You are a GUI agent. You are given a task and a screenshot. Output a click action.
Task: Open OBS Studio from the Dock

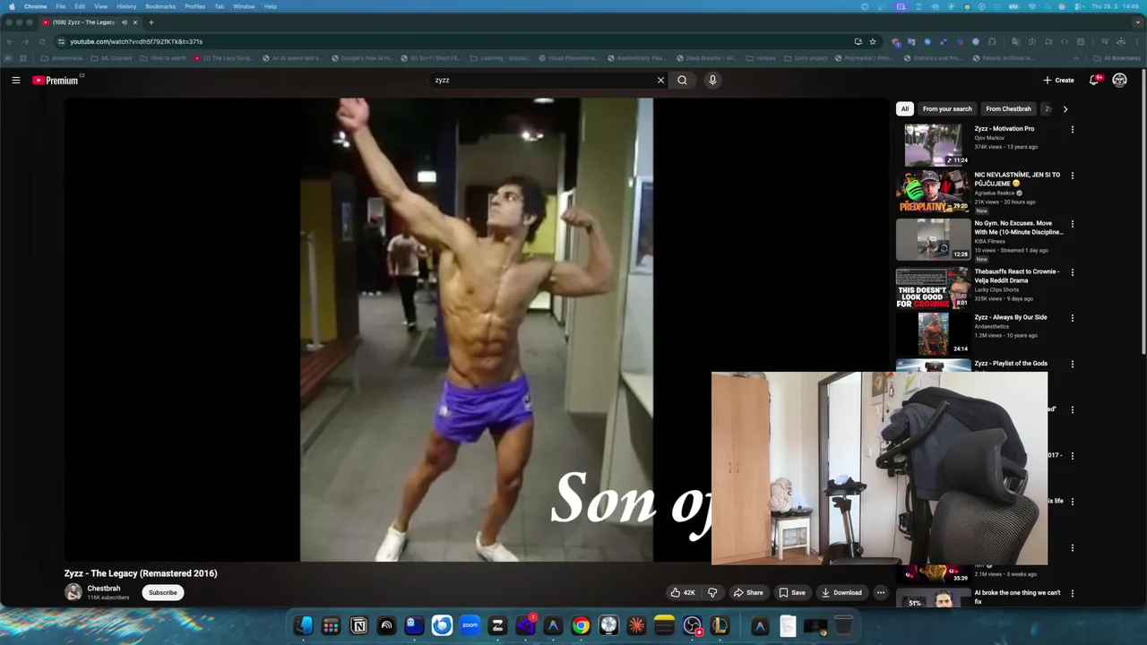tap(692, 625)
